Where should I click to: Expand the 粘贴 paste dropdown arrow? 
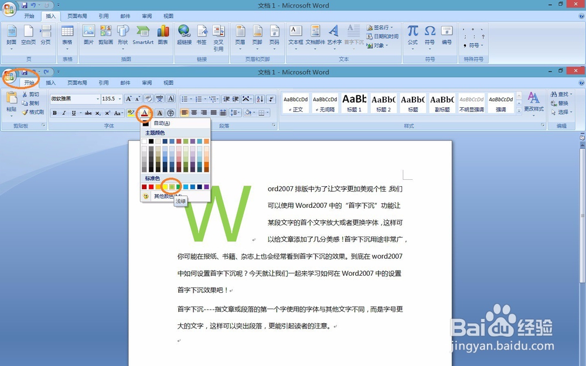point(11,115)
